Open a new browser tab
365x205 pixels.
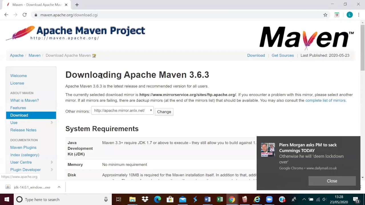tap(77, 5)
